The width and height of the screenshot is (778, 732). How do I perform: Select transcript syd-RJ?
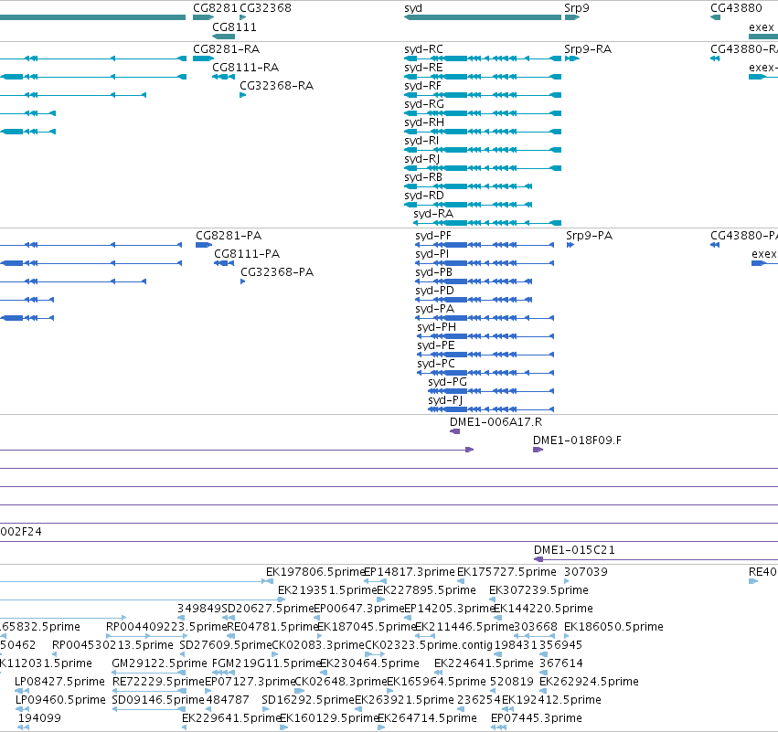click(483, 168)
